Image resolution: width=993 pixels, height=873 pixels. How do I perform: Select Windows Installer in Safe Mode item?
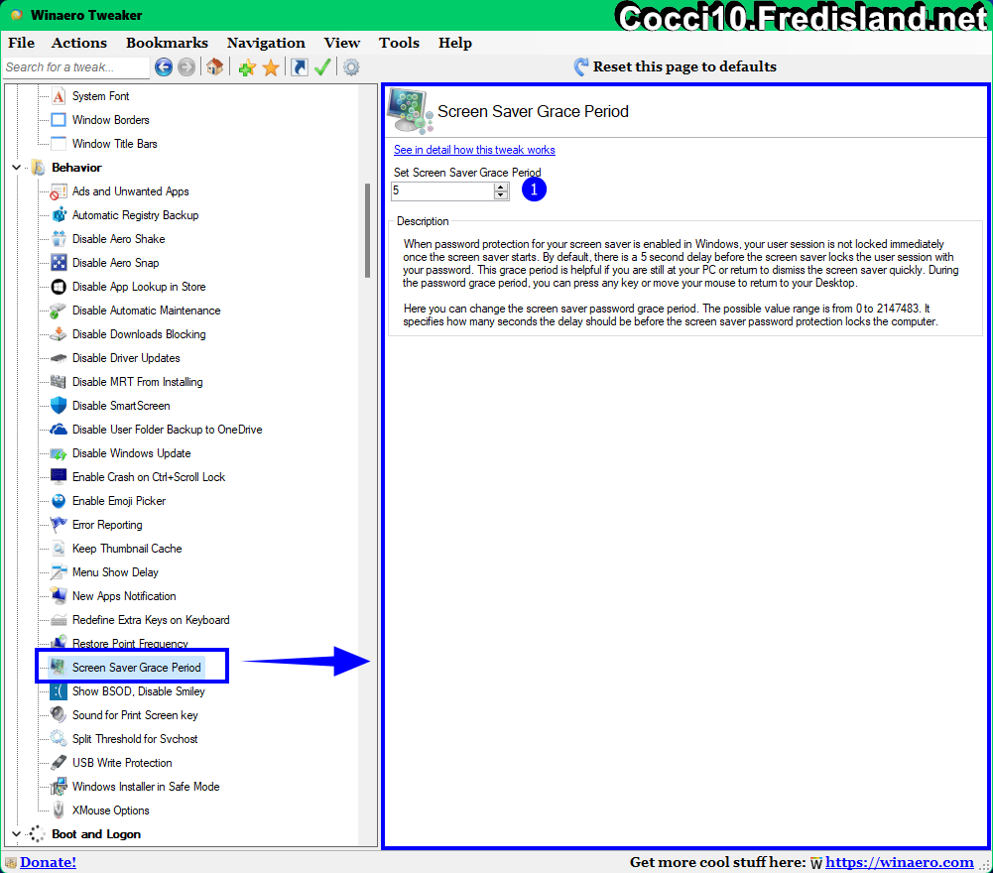click(146, 787)
